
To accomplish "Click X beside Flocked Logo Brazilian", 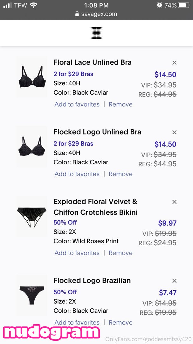I will tap(174, 281).
